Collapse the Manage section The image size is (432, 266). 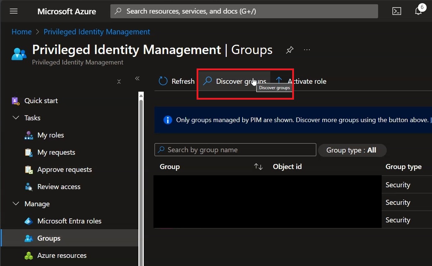(16, 204)
